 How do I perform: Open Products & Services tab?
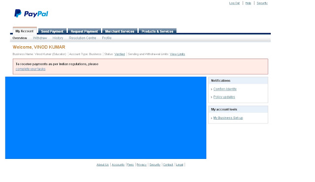coord(157,31)
